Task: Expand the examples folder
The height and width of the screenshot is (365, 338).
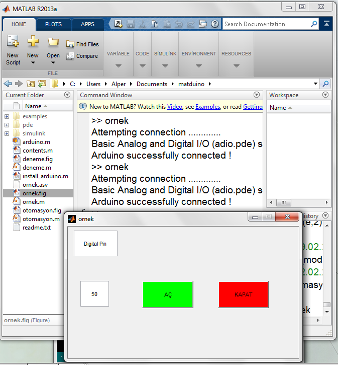Action: (x=7, y=116)
